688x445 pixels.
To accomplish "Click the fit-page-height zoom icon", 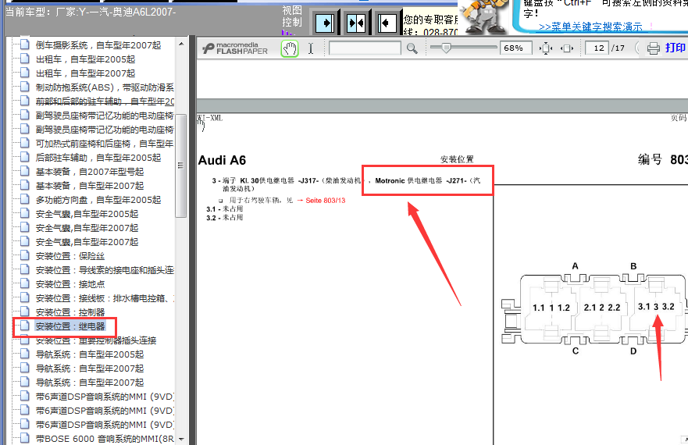I will click(545, 48).
